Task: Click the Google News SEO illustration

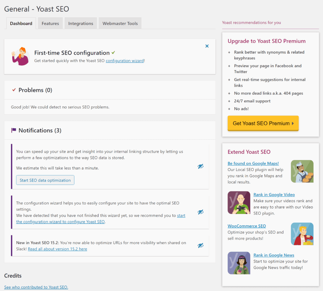Action: 239,263
